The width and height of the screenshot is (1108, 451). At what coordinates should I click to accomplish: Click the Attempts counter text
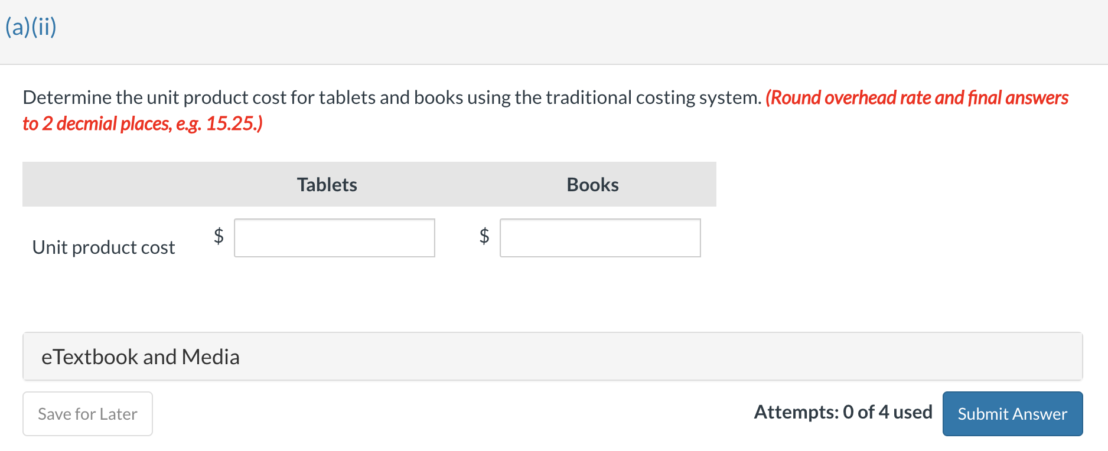[843, 412]
